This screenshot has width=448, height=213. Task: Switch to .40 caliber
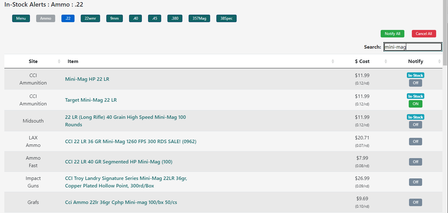(x=135, y=18)
